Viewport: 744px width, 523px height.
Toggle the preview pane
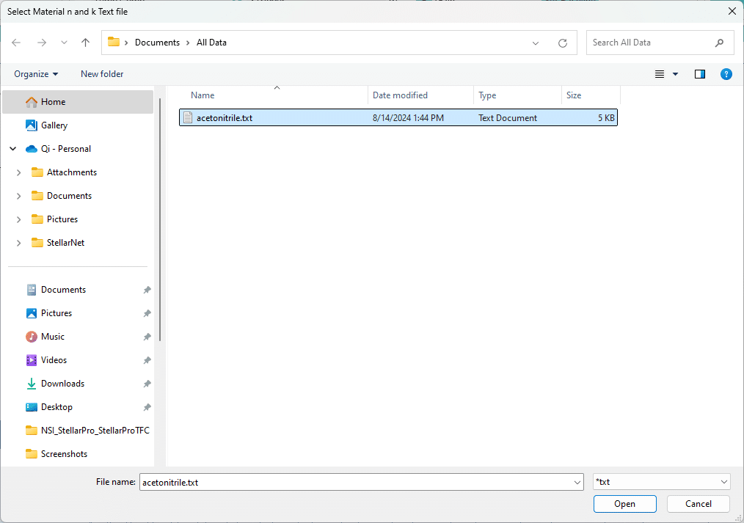(699, 74)
